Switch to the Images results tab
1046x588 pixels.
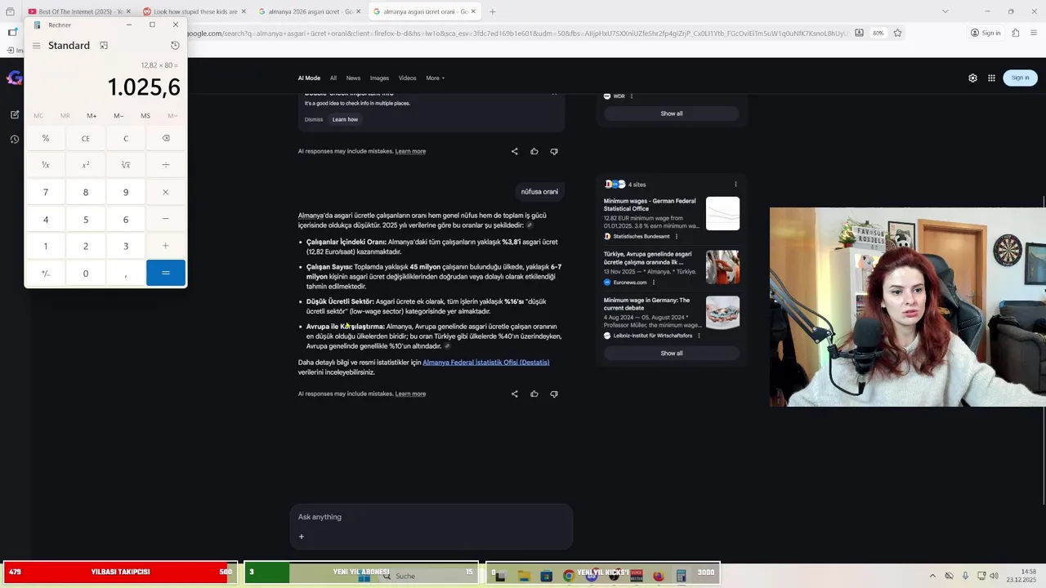coord(379,78)
